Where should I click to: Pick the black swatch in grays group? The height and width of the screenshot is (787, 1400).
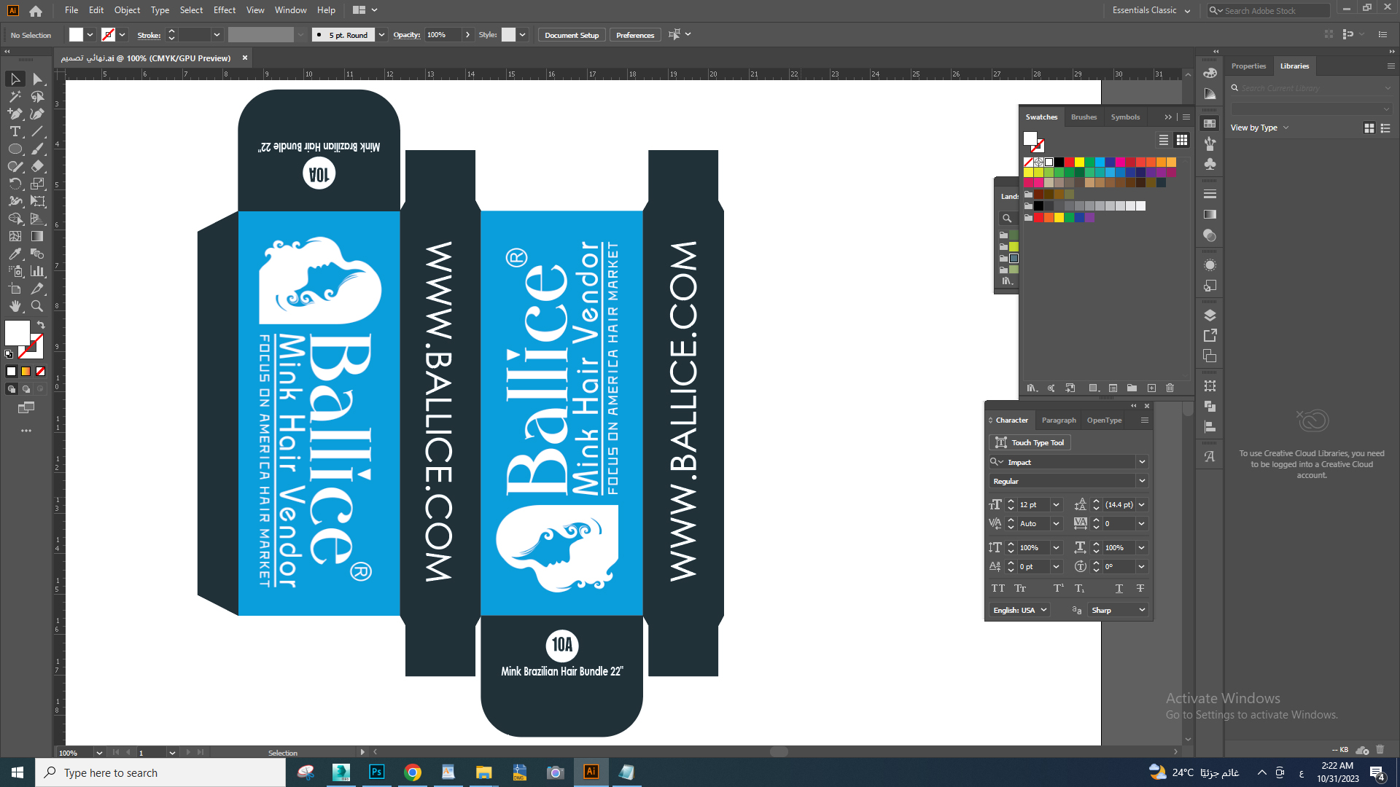1038,206
